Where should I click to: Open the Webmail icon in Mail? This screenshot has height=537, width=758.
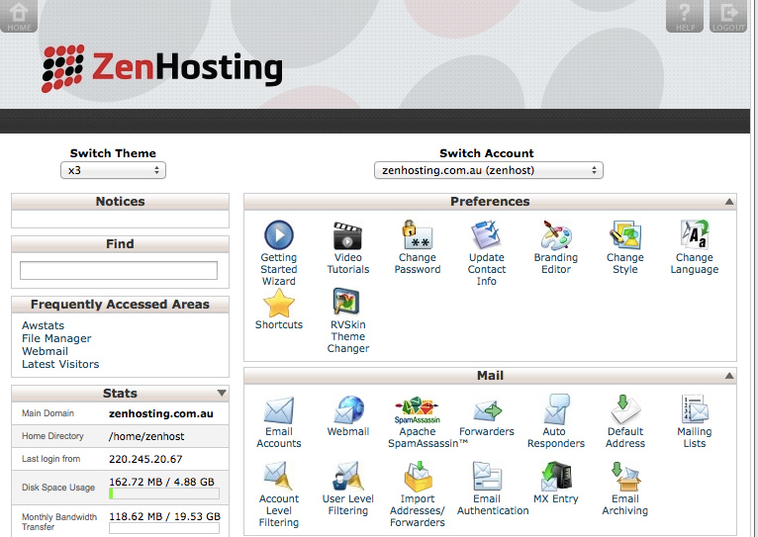[347, 410]
